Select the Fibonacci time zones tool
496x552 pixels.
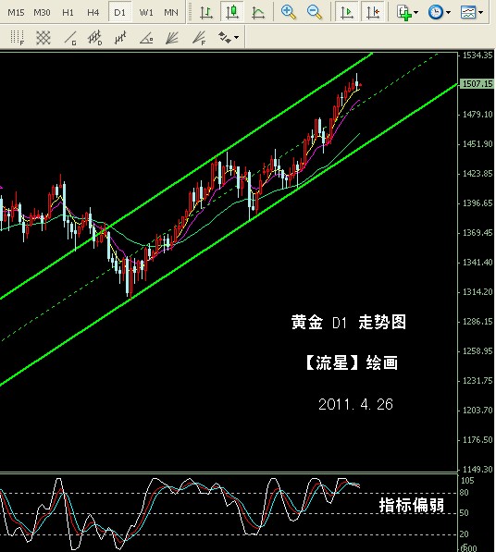[x=17, y=38]
